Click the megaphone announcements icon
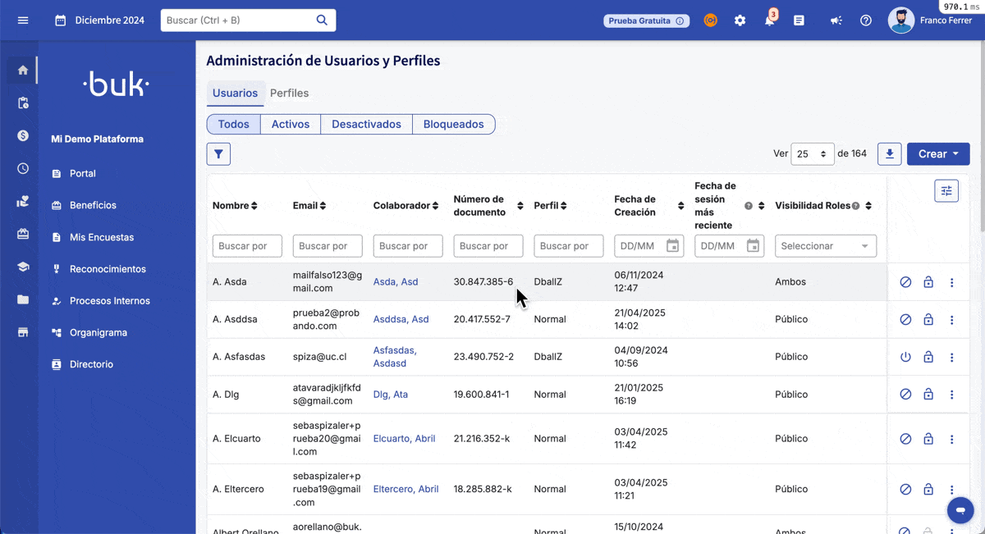Image resolution: width=985 pixels, height=534 pixels. coord(836,21)
